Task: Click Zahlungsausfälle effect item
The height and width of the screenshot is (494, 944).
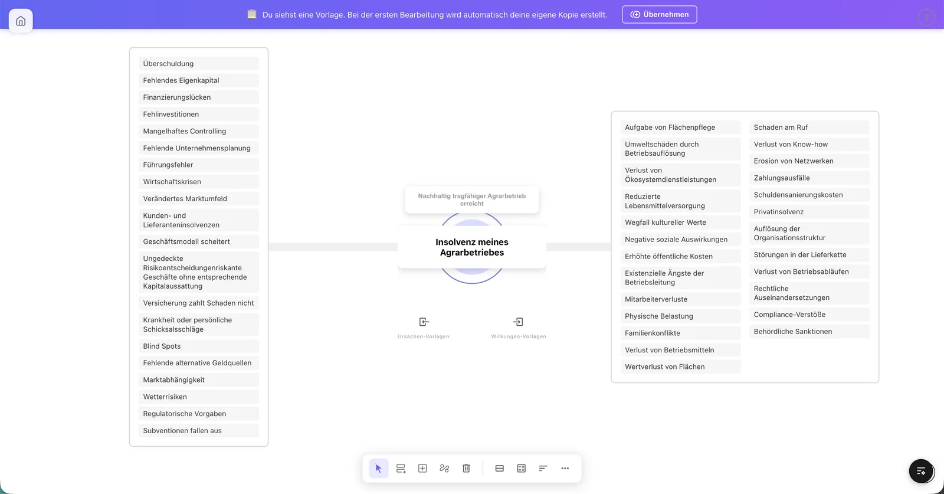Action: coord(809,178)
